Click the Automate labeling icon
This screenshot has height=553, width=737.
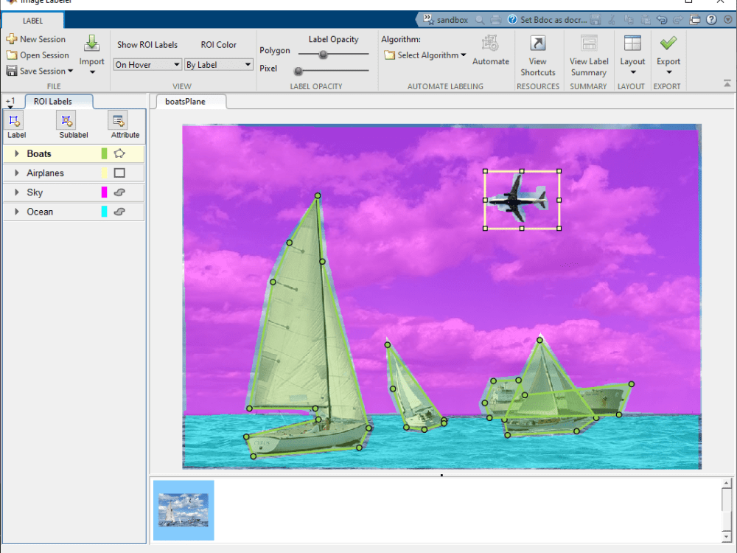(x=490, y=44)
